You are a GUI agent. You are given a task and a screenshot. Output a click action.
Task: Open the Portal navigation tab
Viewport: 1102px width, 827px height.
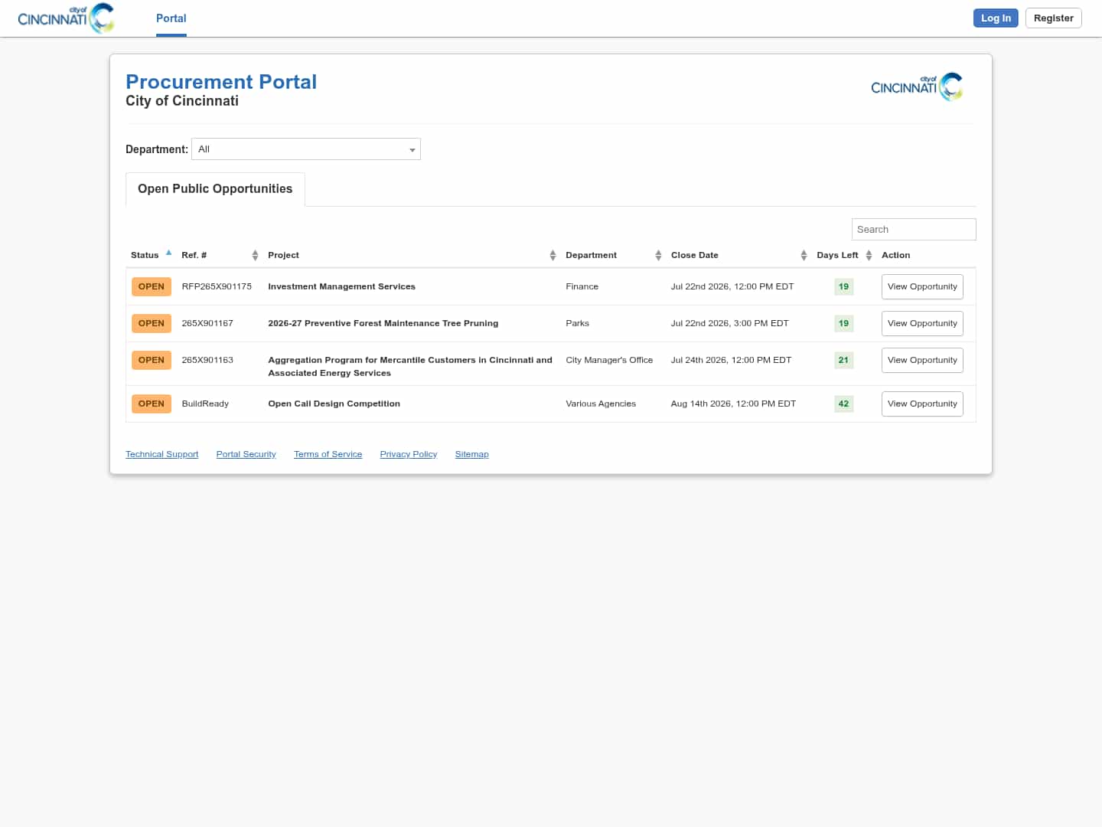click(x=171, y=18)
